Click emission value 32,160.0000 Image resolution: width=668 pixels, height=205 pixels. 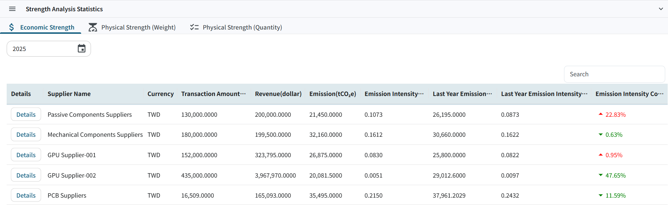tap(326, 135)
